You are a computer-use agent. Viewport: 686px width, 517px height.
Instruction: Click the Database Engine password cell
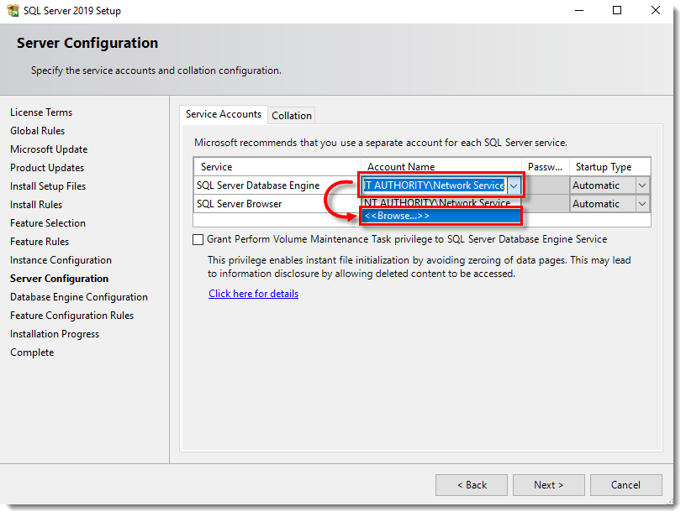click(547, 185)
